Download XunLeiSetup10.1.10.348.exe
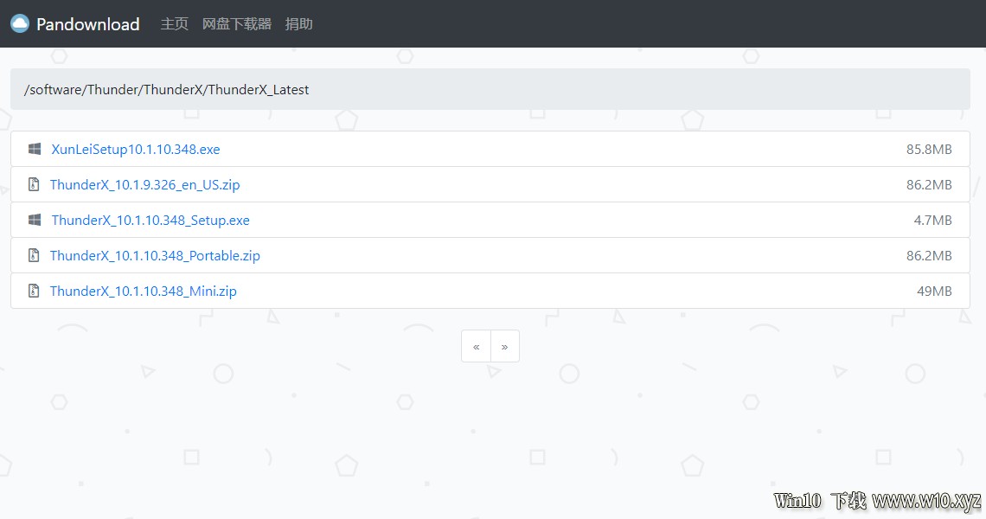The width and height of the screenshot is (986, 519). pos(136,149)
